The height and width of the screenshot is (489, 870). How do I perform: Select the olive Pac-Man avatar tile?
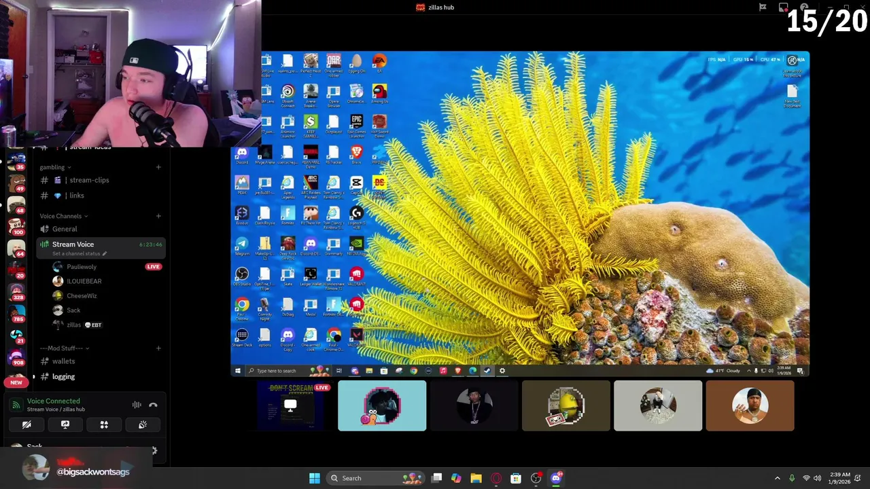(566, 405)
